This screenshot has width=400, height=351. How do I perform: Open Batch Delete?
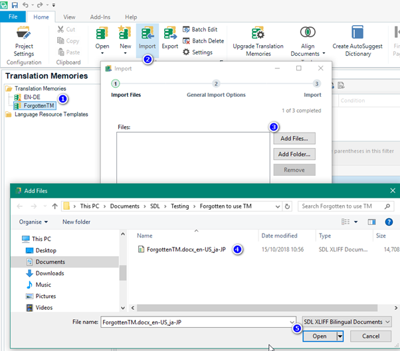pyautogui.click(x=203, y=40)
